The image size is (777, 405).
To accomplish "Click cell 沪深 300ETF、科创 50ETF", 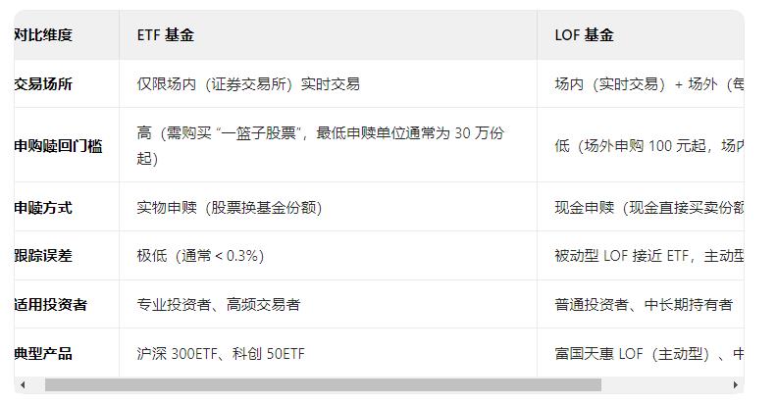I will (328, 353).
